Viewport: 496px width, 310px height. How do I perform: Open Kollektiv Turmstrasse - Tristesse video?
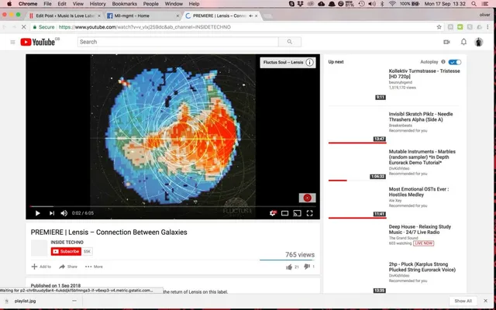pos(424,74)
